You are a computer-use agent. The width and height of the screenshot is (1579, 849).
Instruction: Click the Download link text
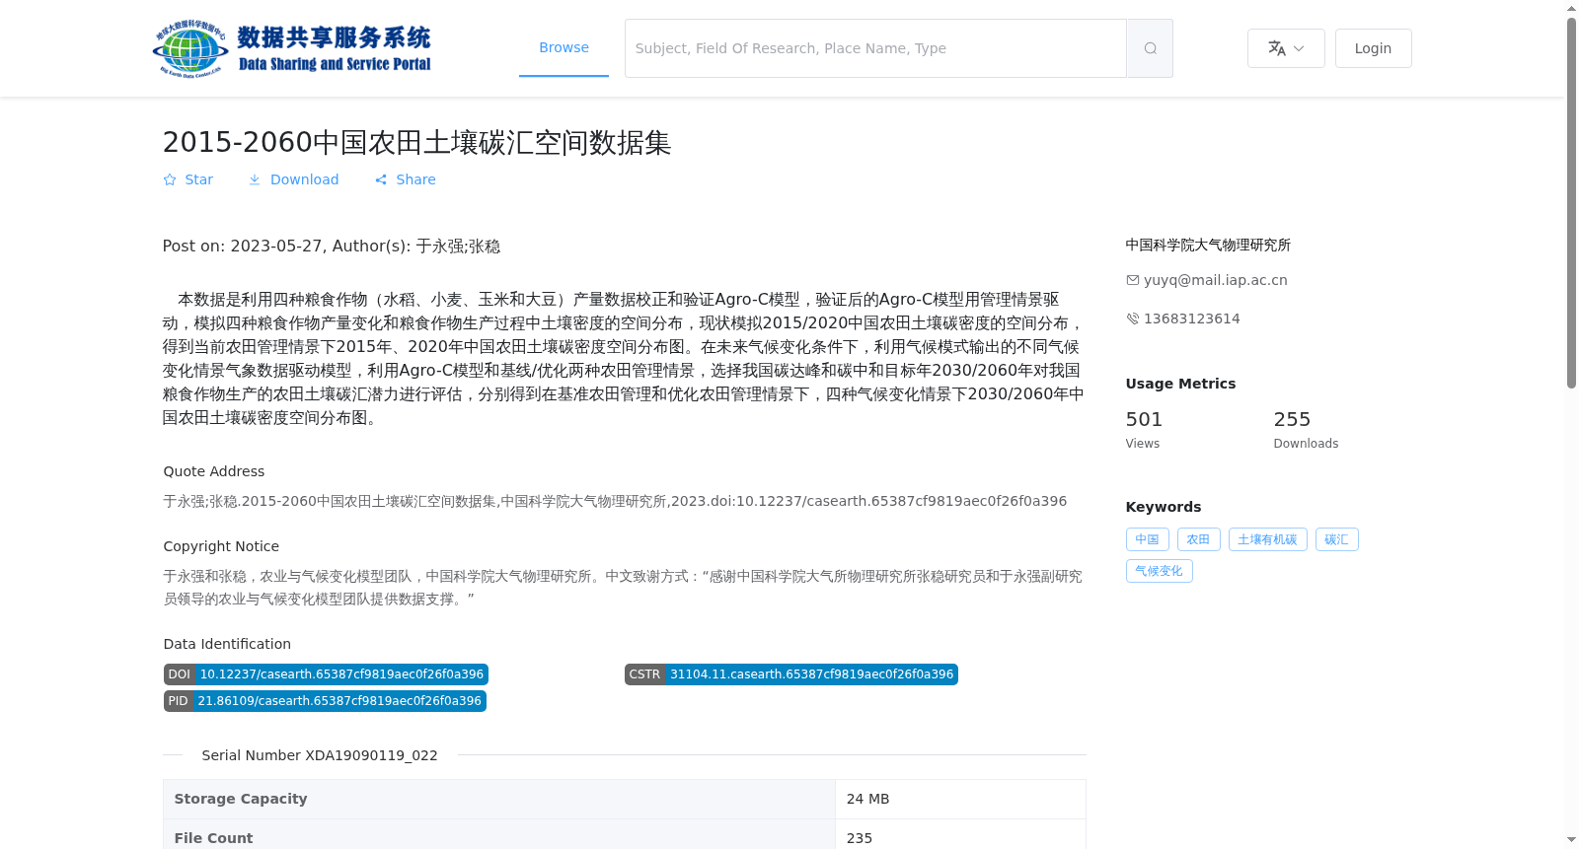click(x=304, y=179)
